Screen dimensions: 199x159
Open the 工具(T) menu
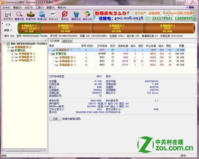[x=39, y=8]
